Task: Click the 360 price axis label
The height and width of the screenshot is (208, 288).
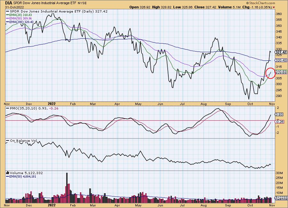Action: (x=279, y=14)
